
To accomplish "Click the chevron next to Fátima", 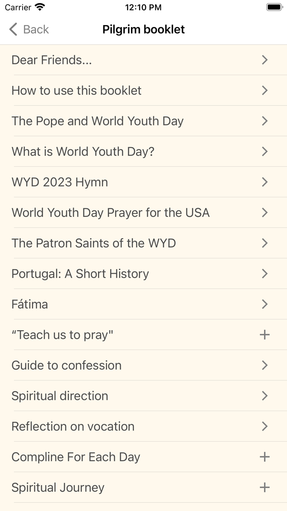I will [264, 304].
